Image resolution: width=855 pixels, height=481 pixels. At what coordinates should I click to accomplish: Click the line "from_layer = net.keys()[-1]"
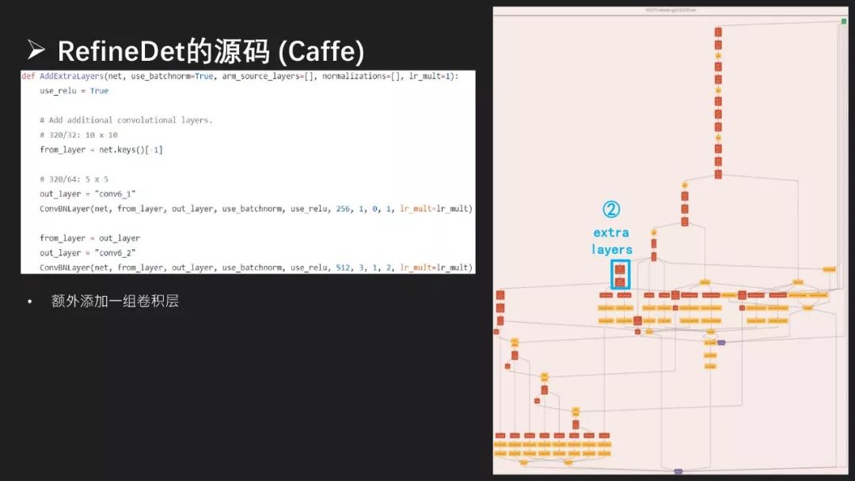(101, 150)
